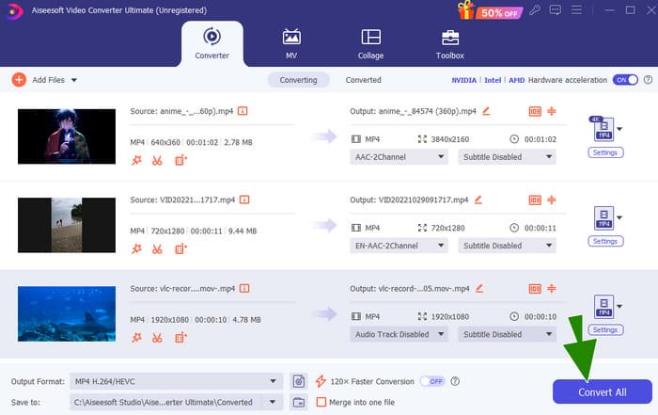Open format profile dropdown for anime video
658x415 pixels.
619,129
